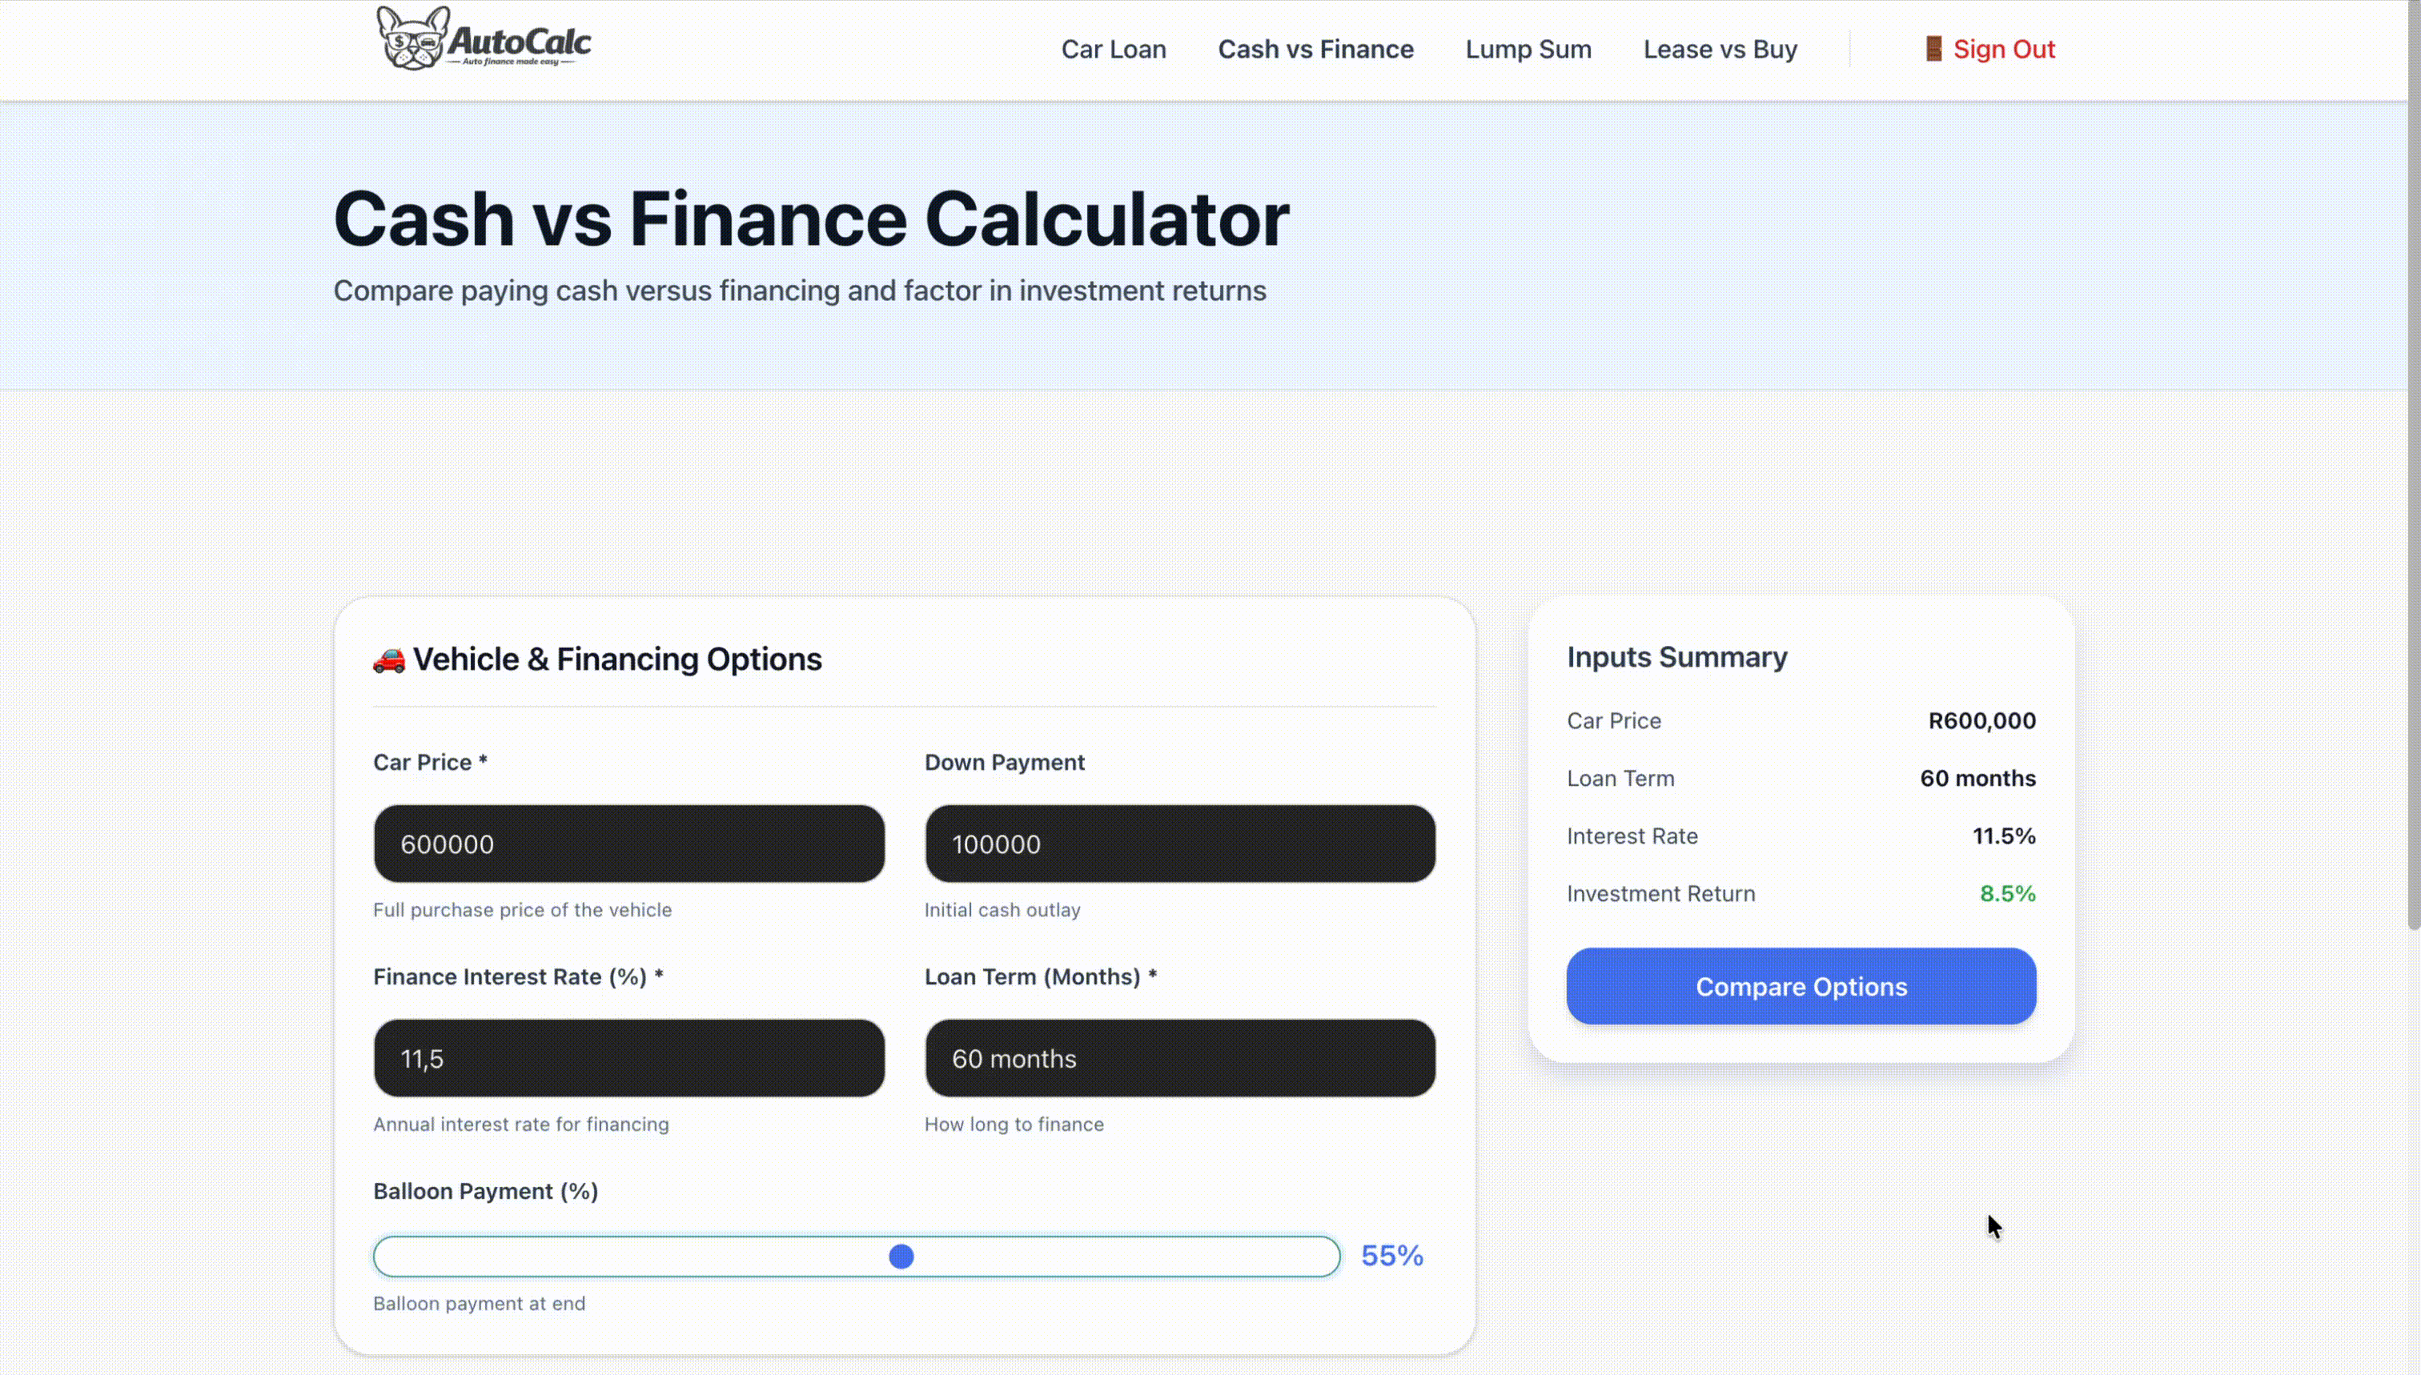Click the red car emoji in Vehicle & Financing Options

coord(388,659)
